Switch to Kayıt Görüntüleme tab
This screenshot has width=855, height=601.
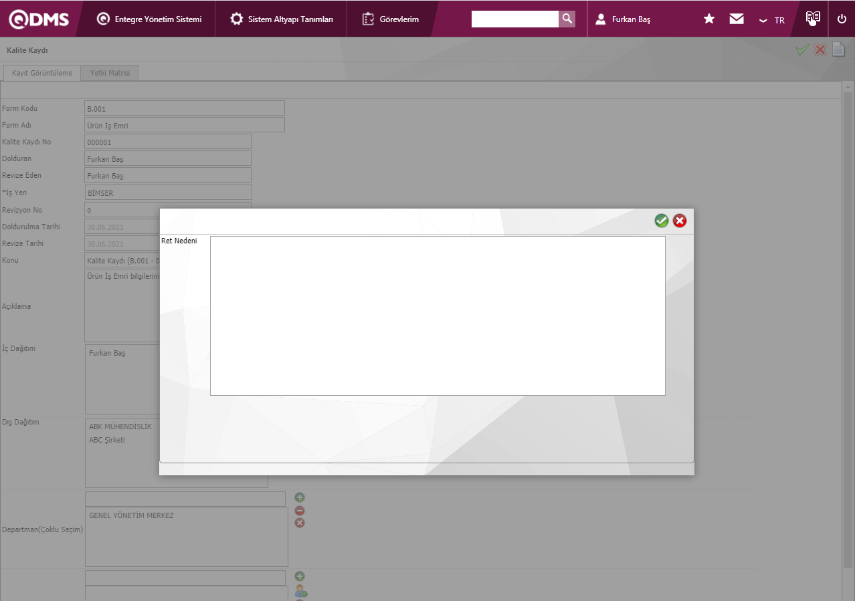click(42, 73)
